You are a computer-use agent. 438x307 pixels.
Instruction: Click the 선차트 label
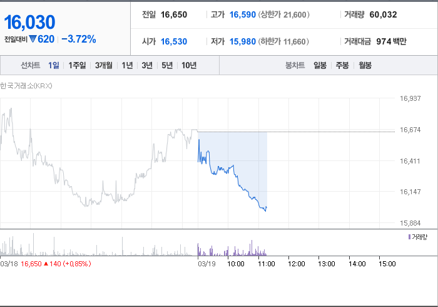[x=31, y=65]
